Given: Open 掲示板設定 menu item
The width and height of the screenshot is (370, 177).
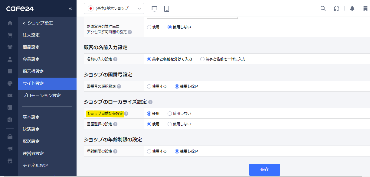Looking at the screenshot, I should click(x=47, y=71).
